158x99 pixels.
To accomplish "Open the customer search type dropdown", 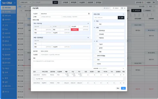I will [x=26, y=2].
